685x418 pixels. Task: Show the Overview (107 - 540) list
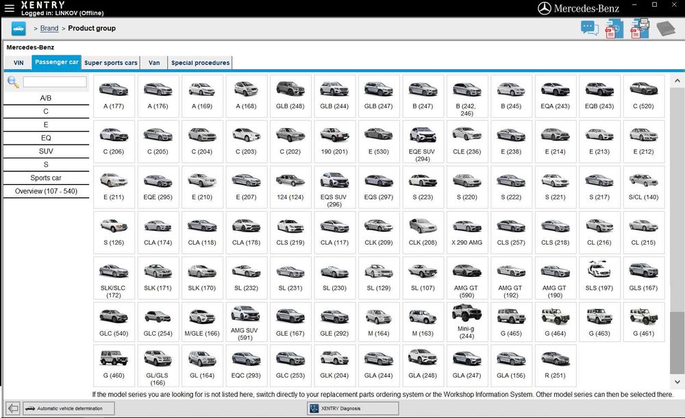point(46,191)
